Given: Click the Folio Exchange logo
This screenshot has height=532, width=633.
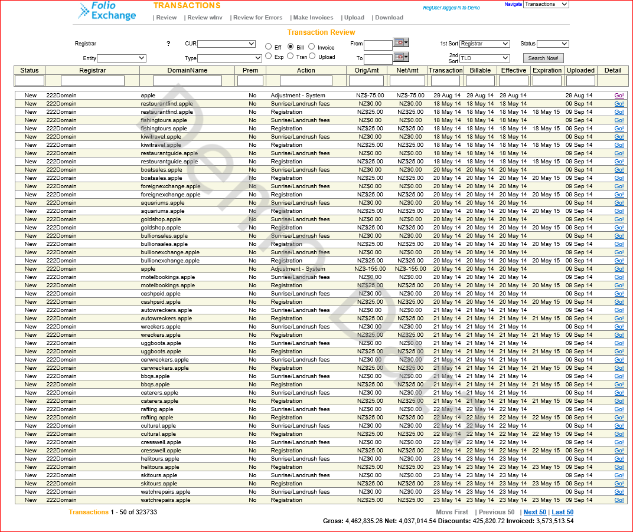Looking at the screenshot, I should 107,11.
